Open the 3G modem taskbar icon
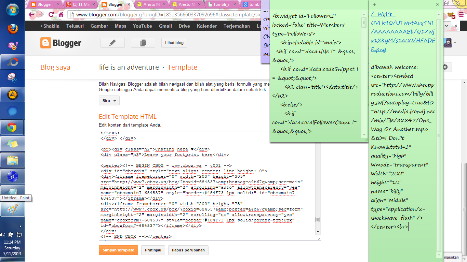467x262 pixels. pos(13,177)
